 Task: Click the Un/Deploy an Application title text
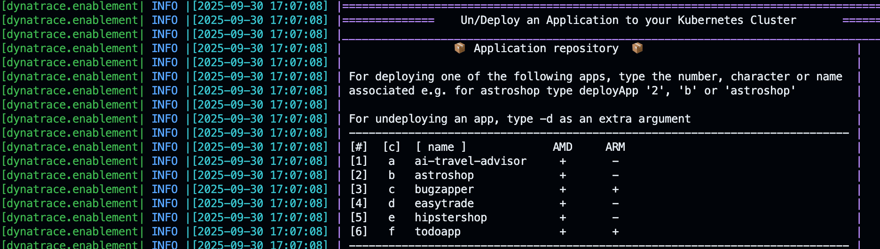click(x=628, y=20)
